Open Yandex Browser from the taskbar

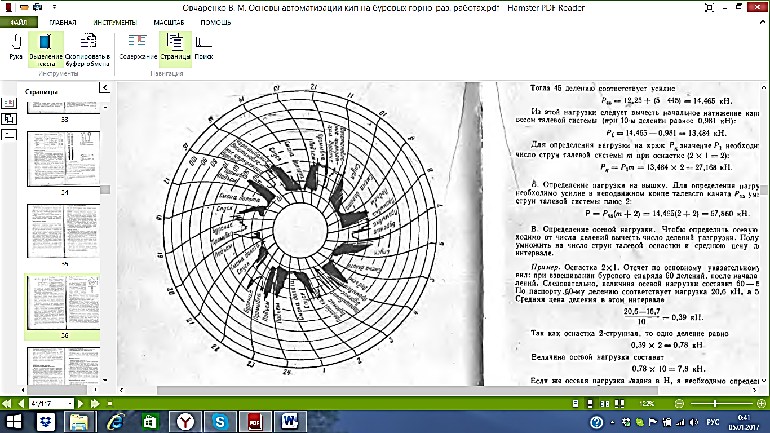pos(185,421)
